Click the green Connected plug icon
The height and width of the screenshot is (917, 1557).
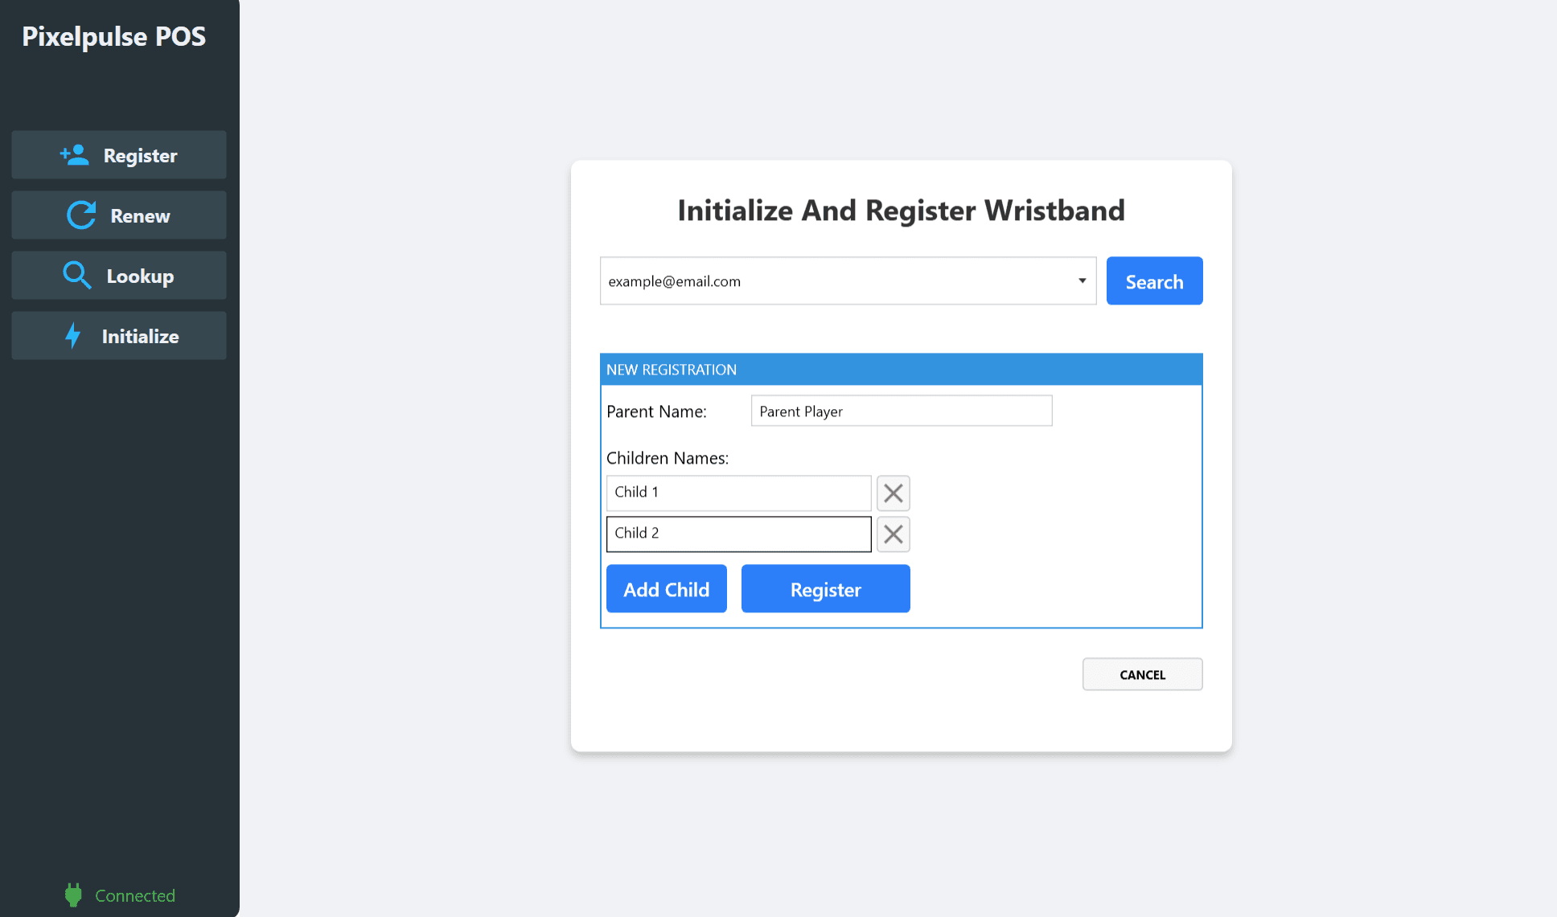(73, 894)
